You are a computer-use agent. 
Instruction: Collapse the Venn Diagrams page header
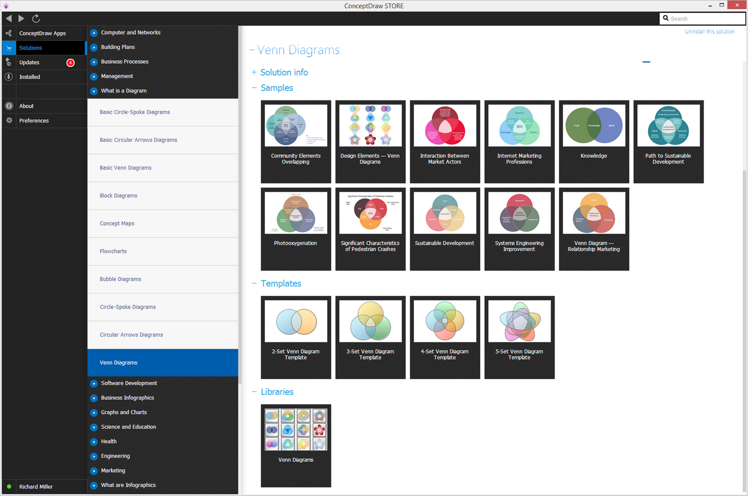click(252, 50)
